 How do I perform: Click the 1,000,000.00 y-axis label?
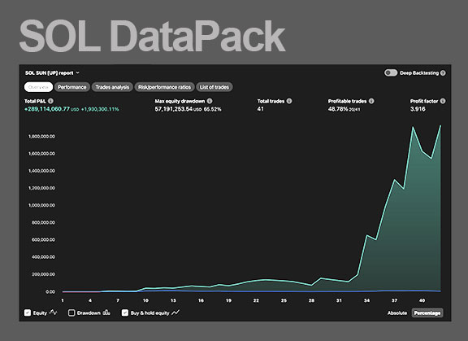[41, 205]
